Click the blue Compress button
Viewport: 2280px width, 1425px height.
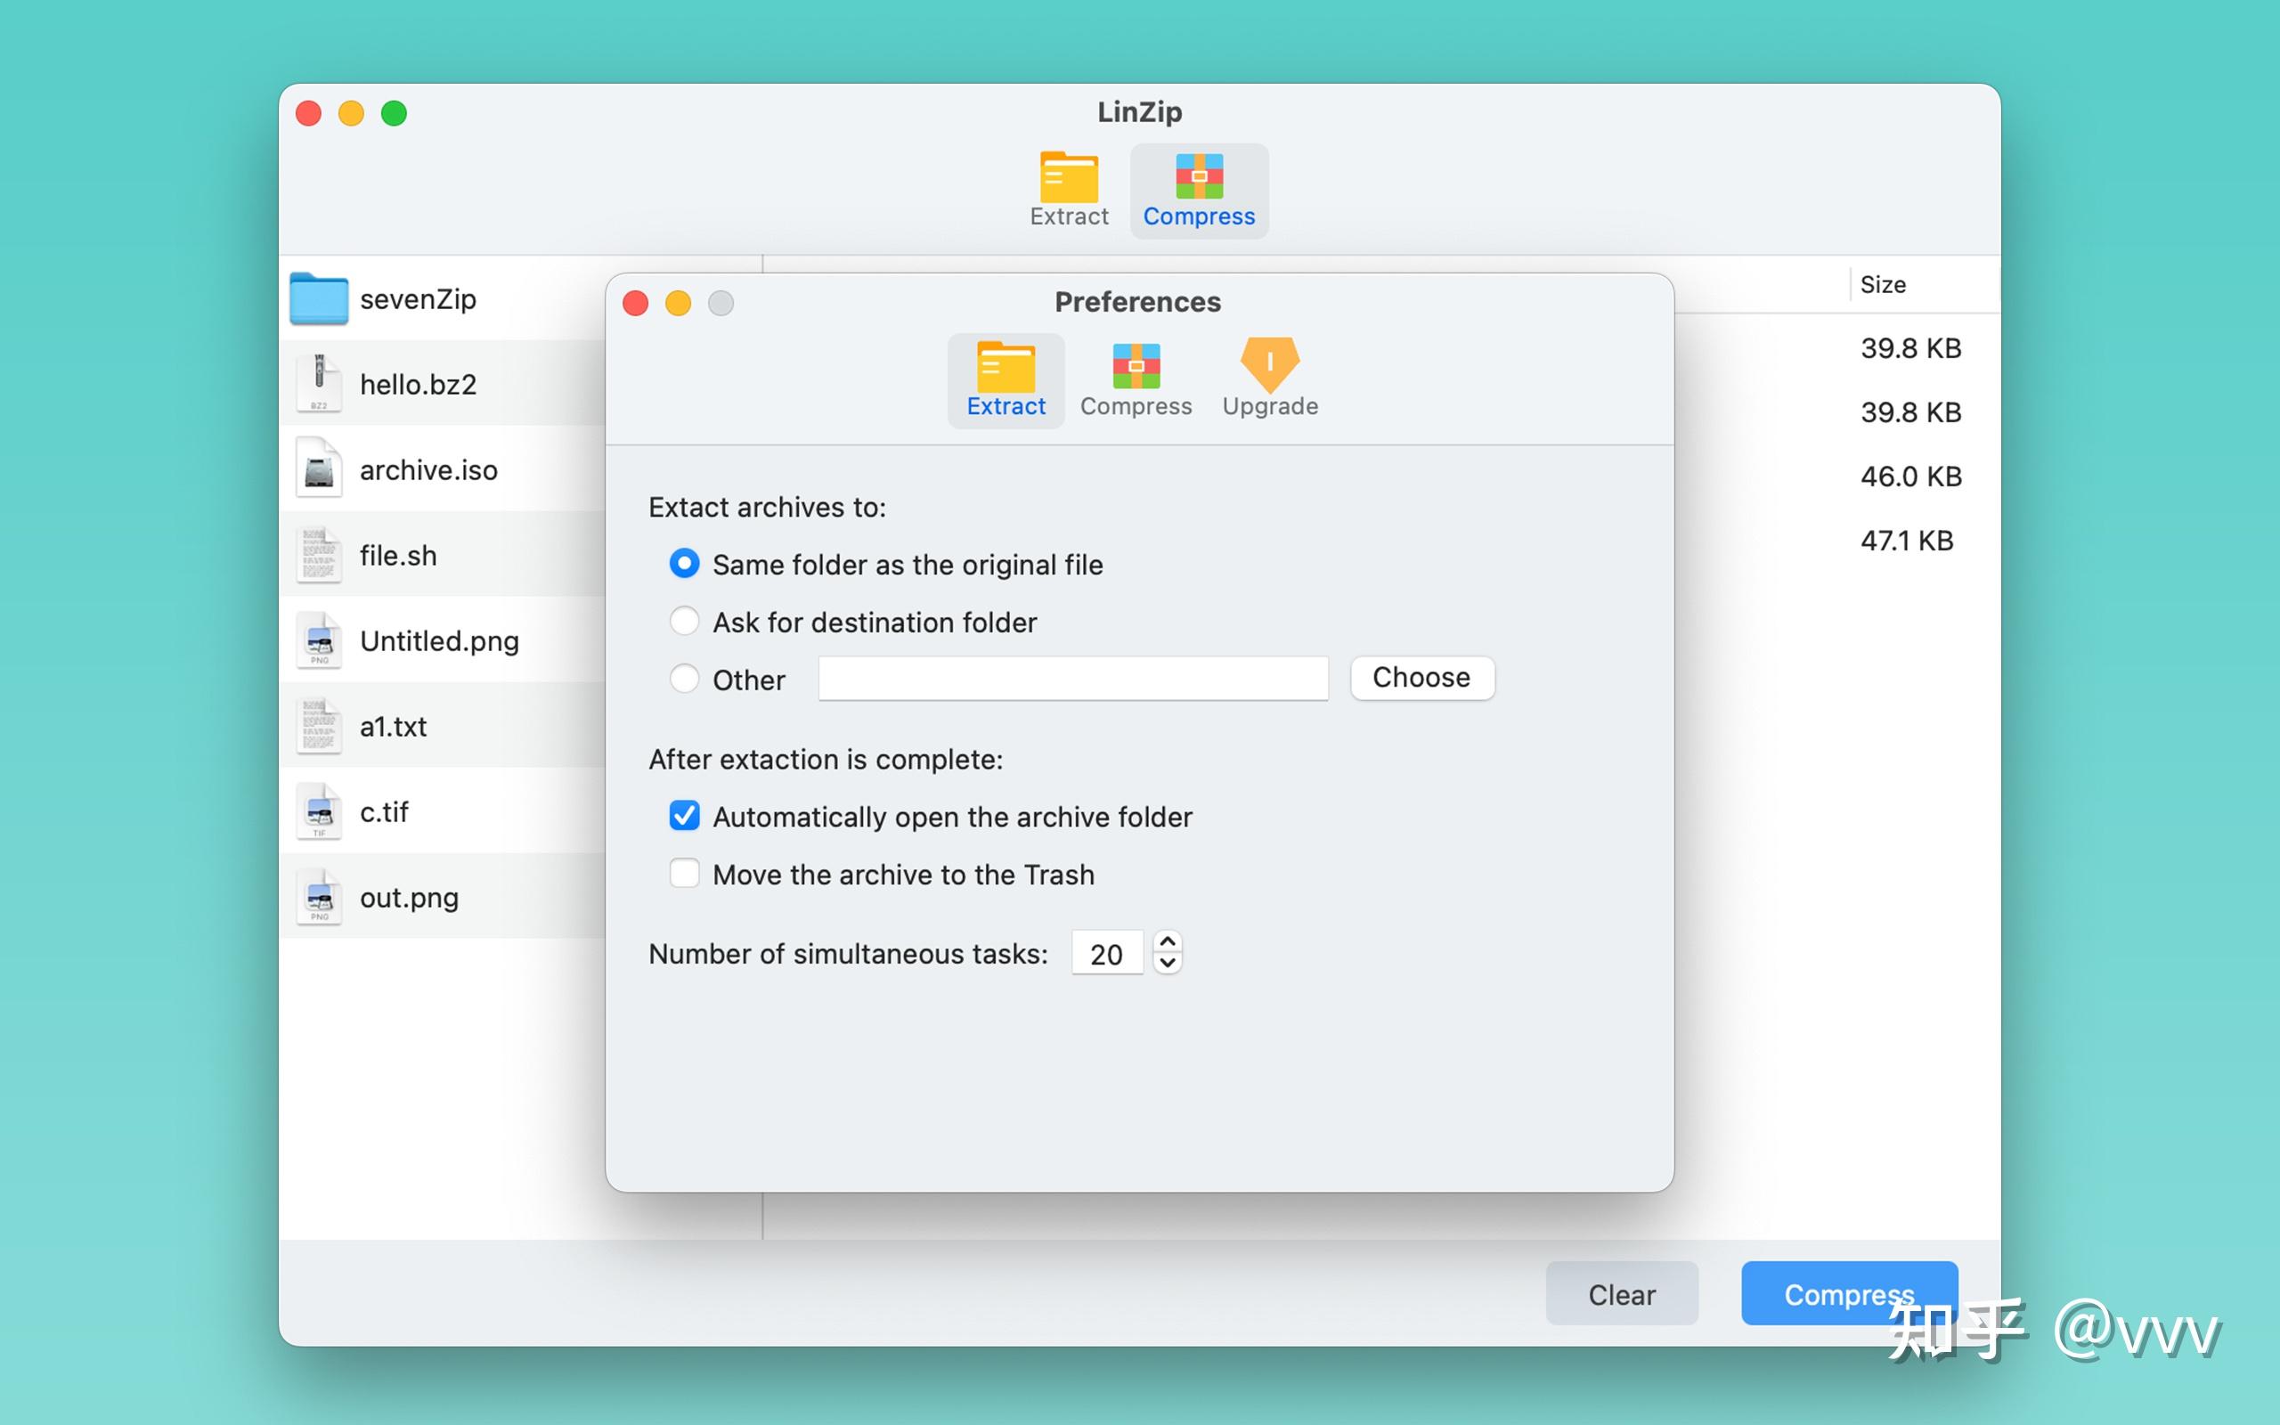coord(1849,1294)
